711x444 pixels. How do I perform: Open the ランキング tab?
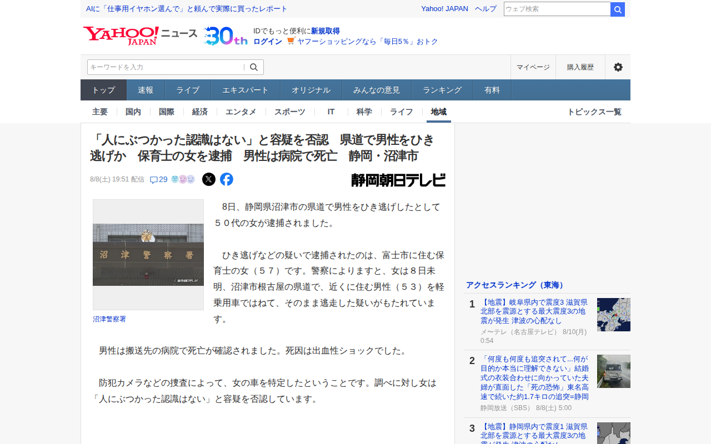click(x=442, y=90)
